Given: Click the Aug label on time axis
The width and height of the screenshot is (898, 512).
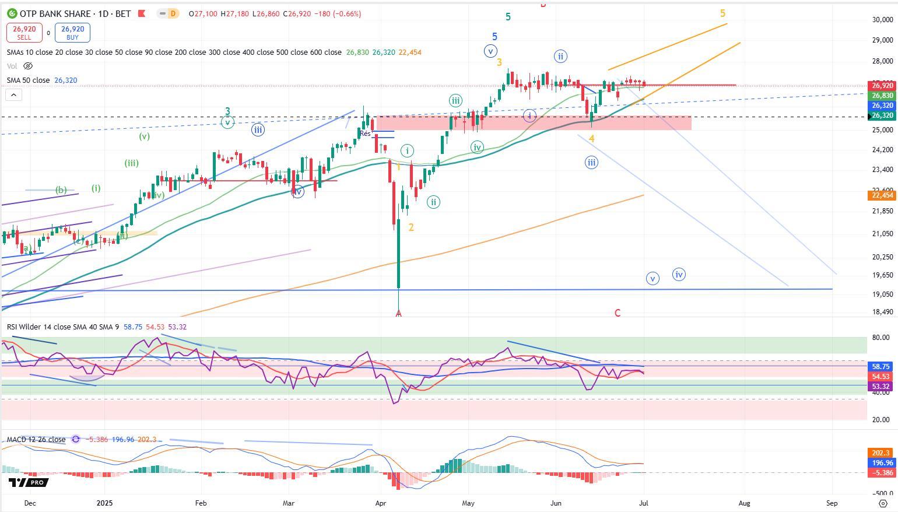Looking at the screenshot, I should tap(744, 503).
